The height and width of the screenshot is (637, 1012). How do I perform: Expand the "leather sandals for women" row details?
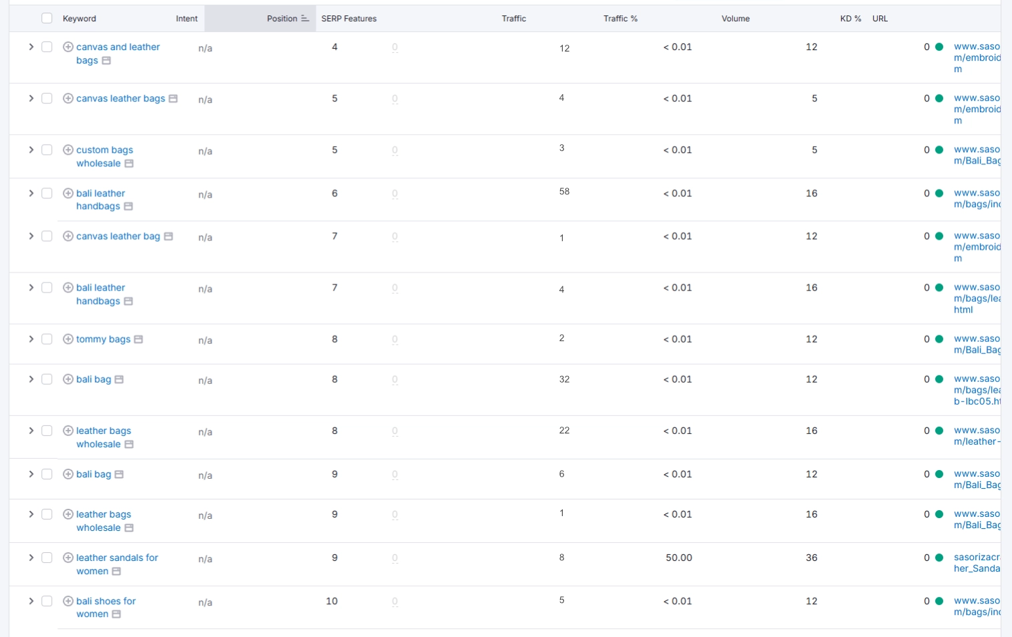click(31, 558)
